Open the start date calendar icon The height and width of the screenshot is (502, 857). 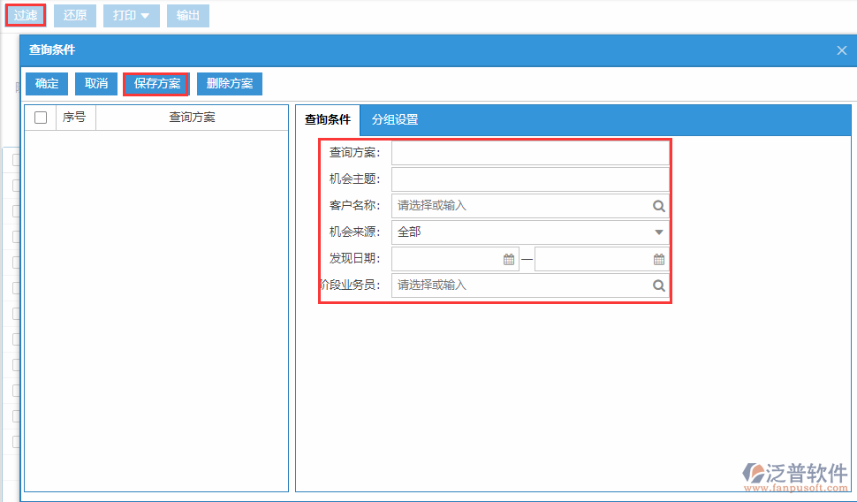click(509, 259)
